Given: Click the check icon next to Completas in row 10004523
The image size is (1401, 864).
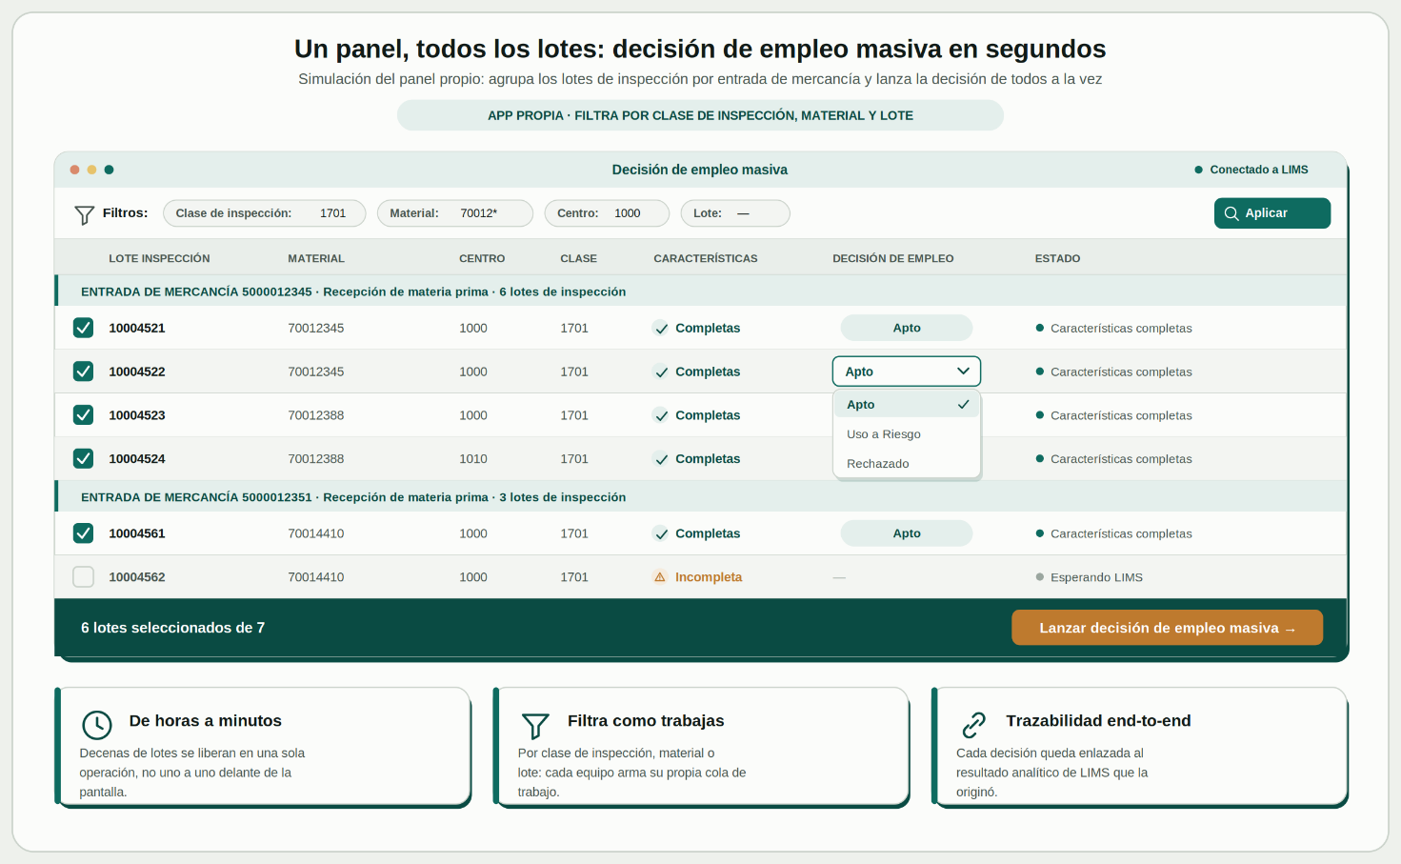Looking at the screenshot, I should 661,415.
